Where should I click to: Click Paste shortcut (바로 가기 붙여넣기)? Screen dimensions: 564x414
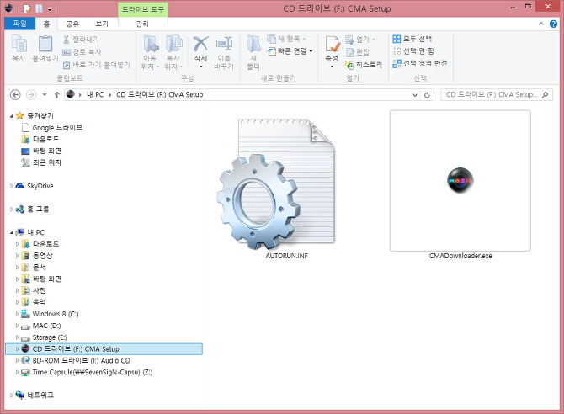[x=97, y=65]
